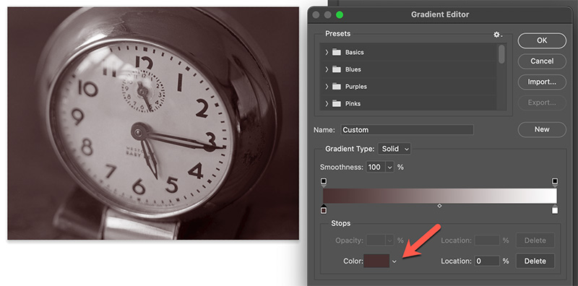Select the Blues folder icon
Viewport: 578px width, 286px height.
pyautogui.click(x=336, y=69)
